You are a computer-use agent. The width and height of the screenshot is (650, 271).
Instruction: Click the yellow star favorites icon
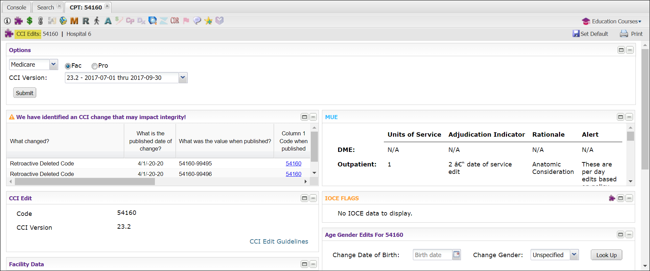[x=208, y=21]
